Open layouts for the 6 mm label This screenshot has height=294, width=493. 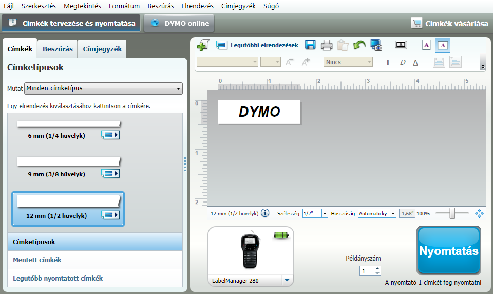click(x=110, y=135)
